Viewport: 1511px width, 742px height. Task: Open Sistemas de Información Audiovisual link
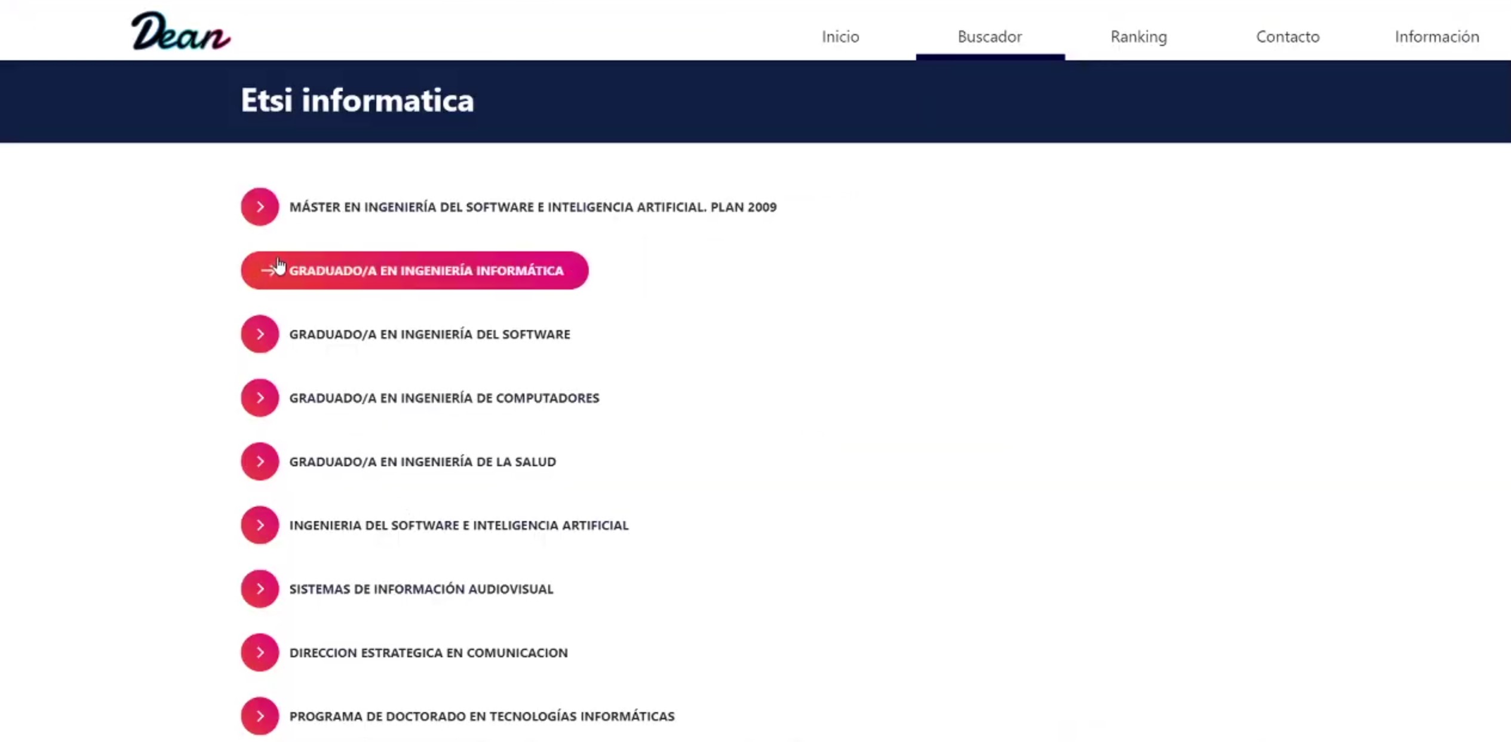[x=421, y=589]
